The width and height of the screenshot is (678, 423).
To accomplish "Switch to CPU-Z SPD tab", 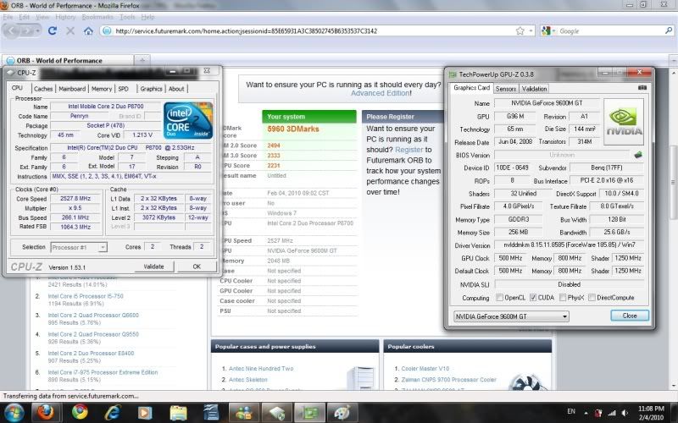I will click(123, 89).
